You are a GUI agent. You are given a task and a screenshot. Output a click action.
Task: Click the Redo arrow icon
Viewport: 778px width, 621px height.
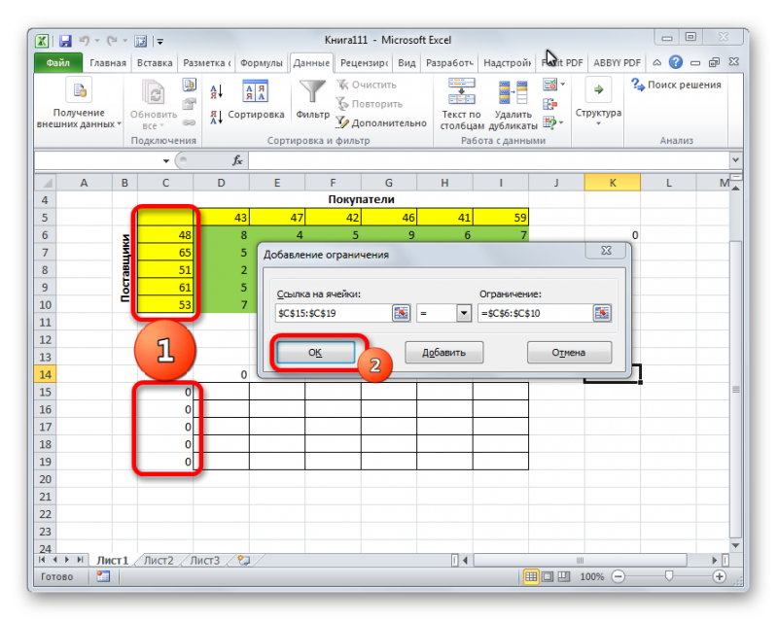tap(112, 41)
